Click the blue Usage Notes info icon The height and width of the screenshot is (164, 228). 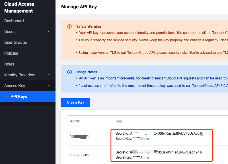tap(69, 72)
